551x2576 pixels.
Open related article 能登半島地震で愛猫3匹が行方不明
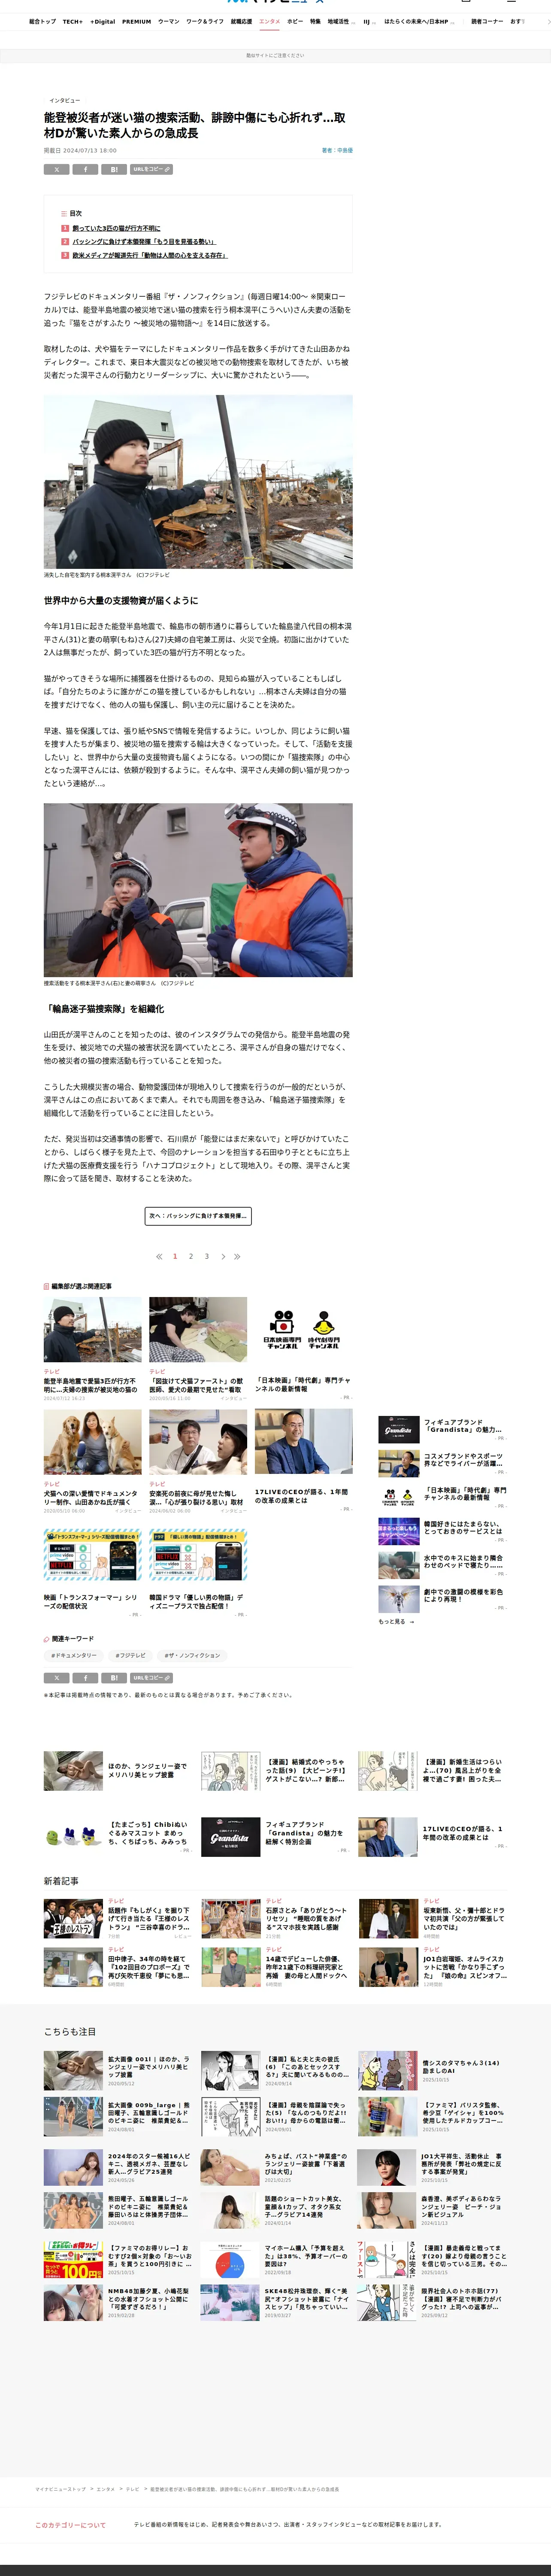point(92,1348)
